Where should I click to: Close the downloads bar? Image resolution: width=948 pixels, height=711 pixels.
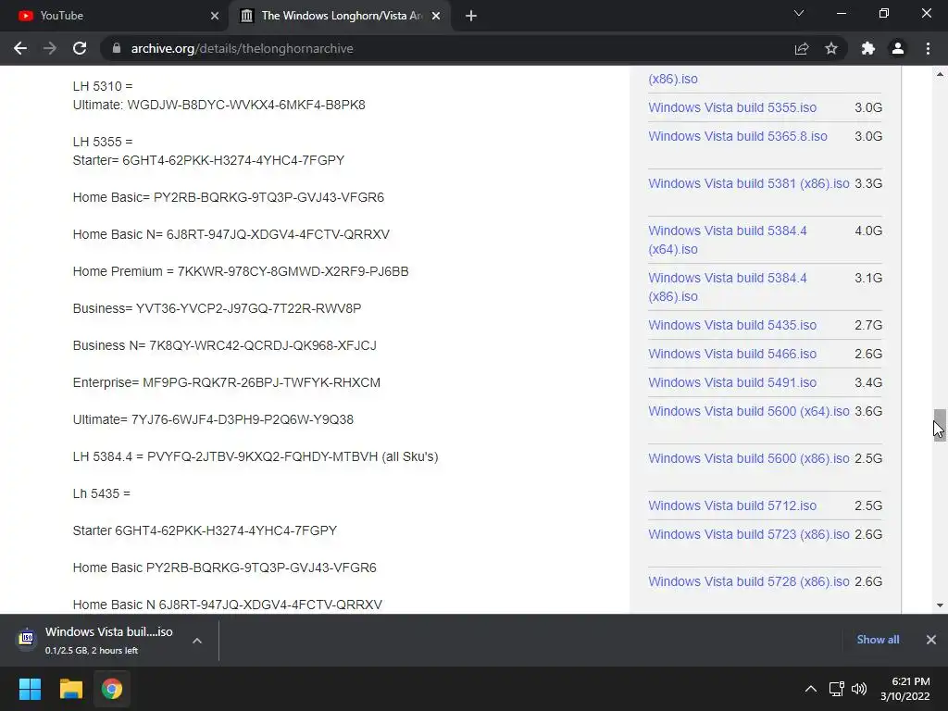(931, 640)
